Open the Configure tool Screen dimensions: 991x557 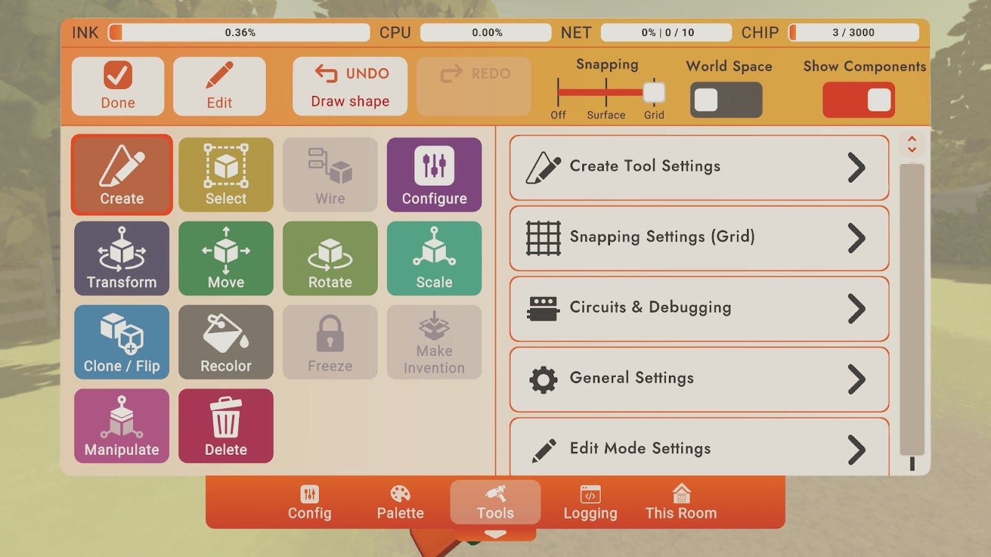tap(434, 175)
